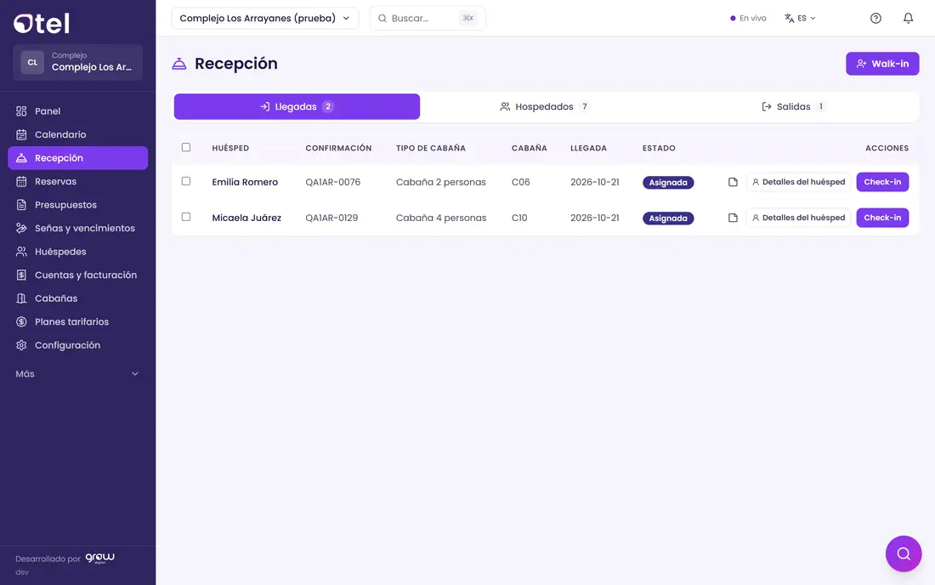
Task: Click the Micaela Juárez guest name
Action: [x=246, y=218]
